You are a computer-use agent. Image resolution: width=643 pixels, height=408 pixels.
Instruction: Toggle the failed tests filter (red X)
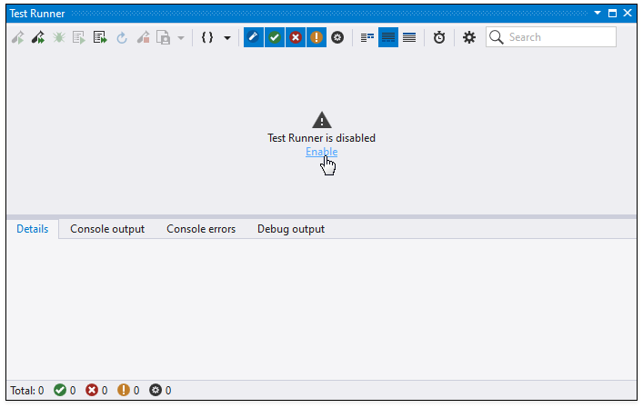pyautogui.click(x=296, y=37)
